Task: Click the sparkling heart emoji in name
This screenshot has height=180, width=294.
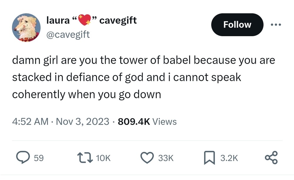Action: point(85,20)
